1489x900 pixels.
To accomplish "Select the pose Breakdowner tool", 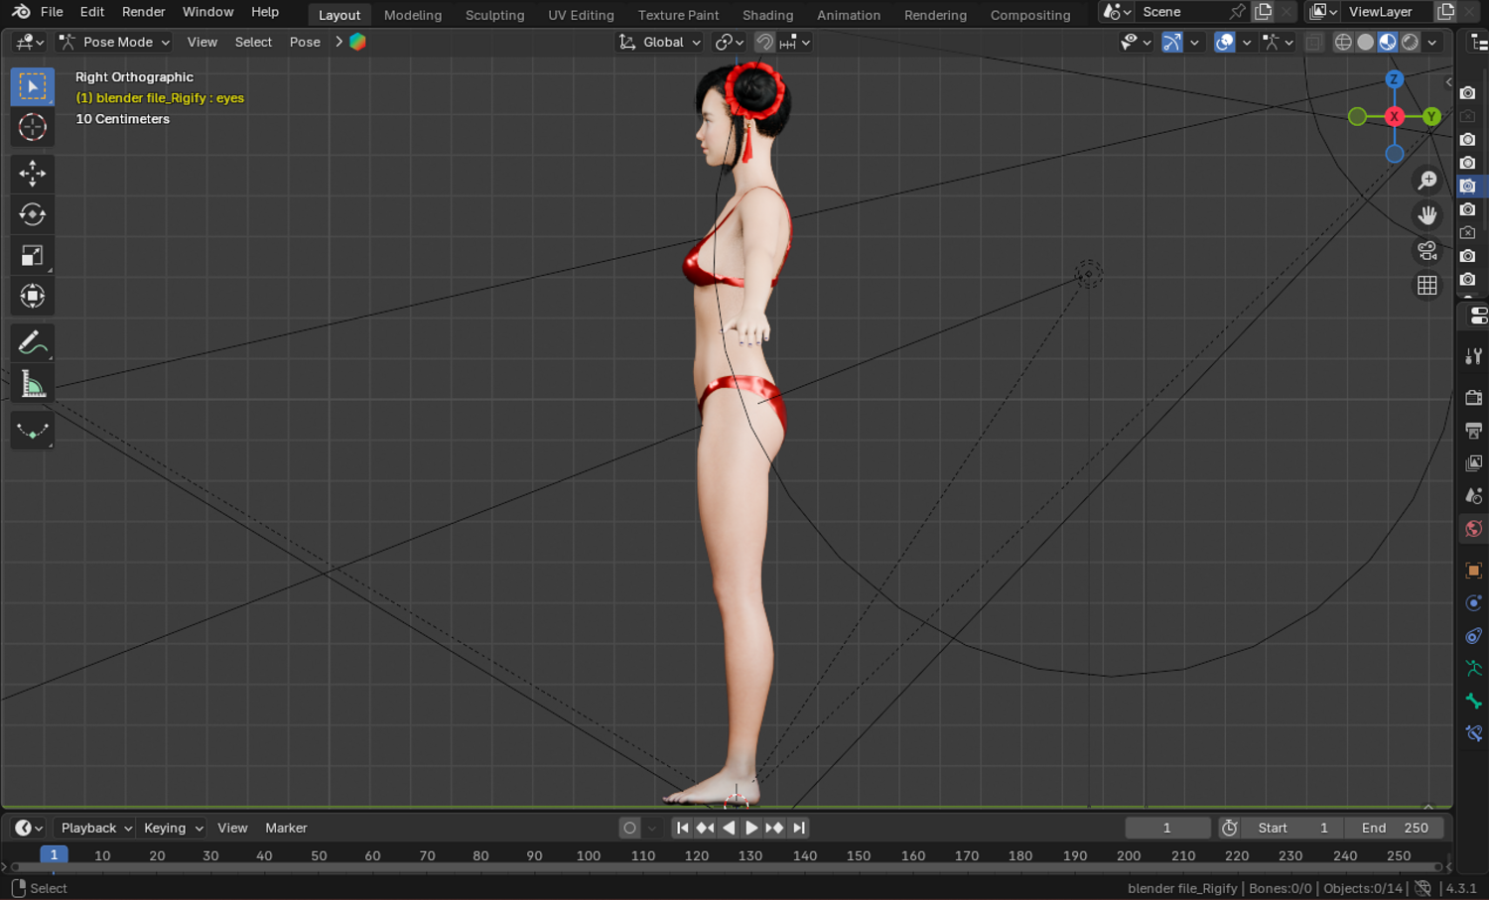I will [32, 430].
